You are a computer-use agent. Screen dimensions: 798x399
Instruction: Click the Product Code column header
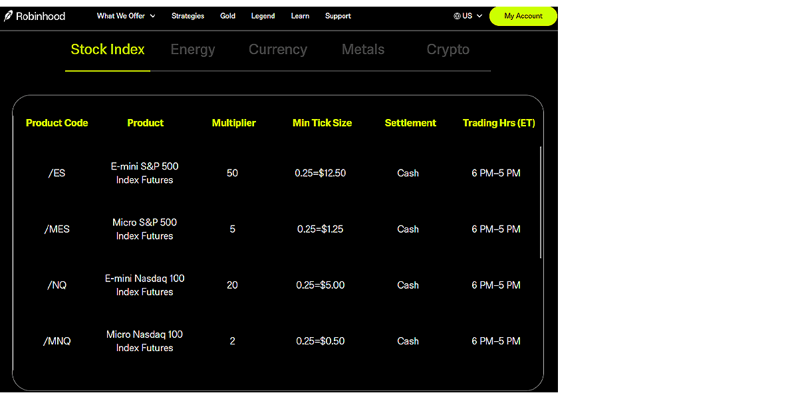click(57, 123)
